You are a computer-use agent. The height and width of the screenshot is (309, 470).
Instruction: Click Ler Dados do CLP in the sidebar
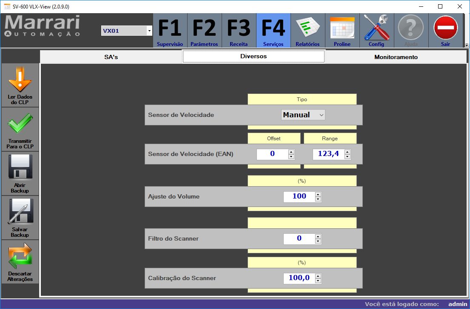point(20,85)
